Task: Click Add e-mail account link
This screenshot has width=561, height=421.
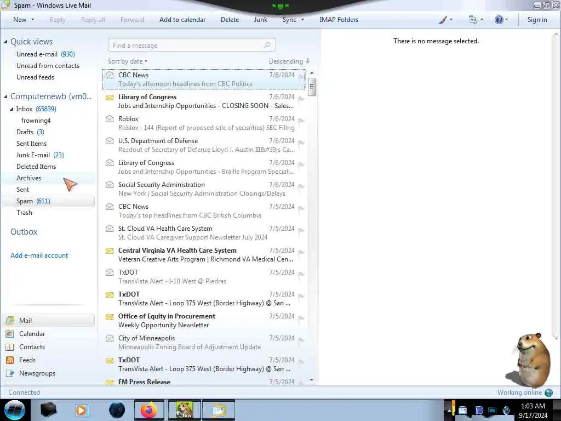Action: (x=39, y=255)
